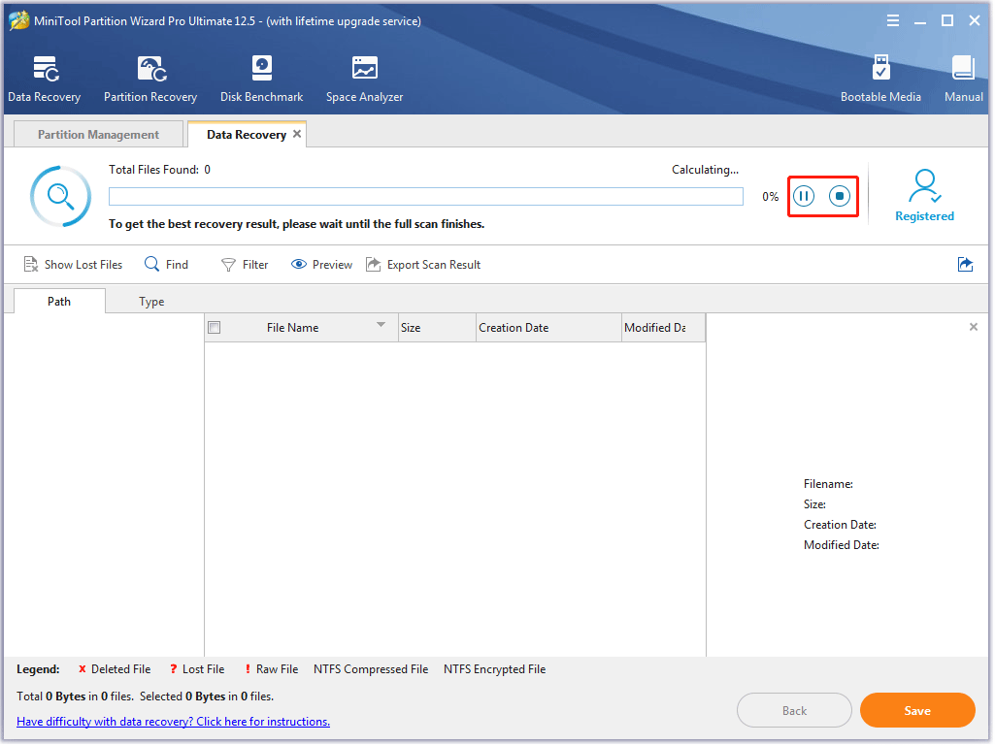
Task: Click the spinning scan magnifier icon
Action: click(x=61, y=197)
